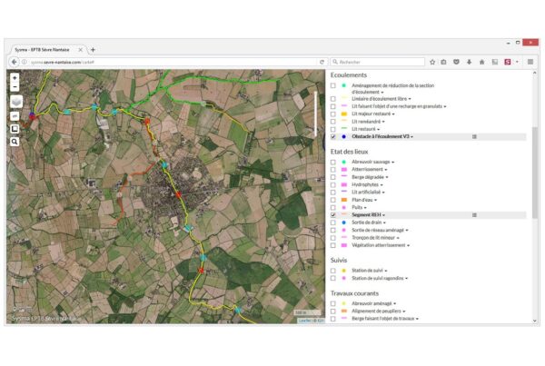Screen dimensions: 545x366
Task: Open the map layers switcher
Action: 15,103
